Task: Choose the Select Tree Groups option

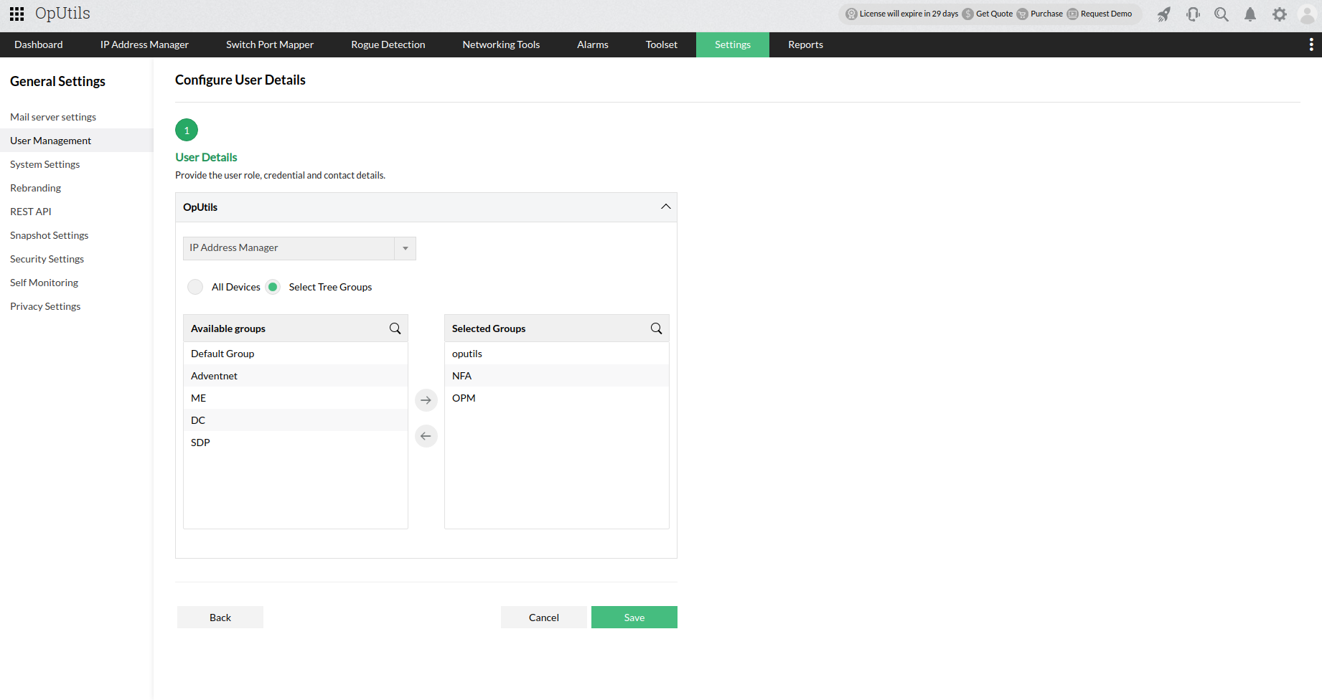Action: (273, 286)
